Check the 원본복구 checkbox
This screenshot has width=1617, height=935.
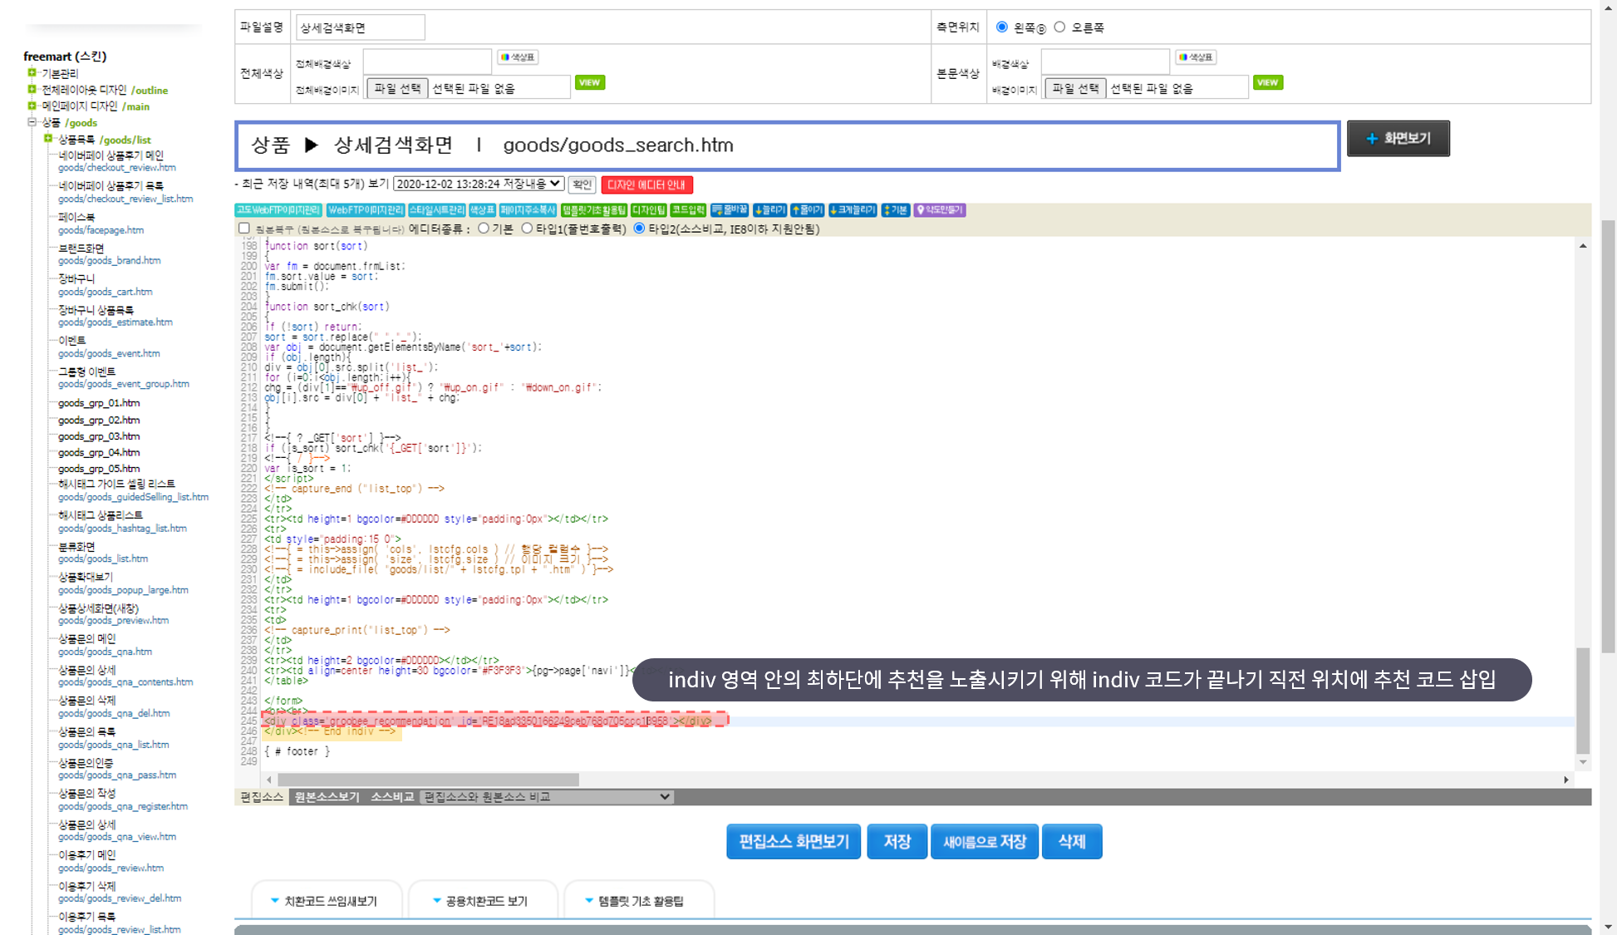tap(244, 229)
